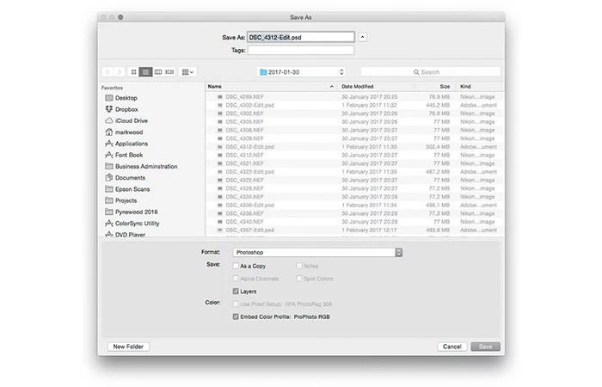Switch to list view
Image resolution: width=602 pixels, height=387 pixels.
click(145, 71)
